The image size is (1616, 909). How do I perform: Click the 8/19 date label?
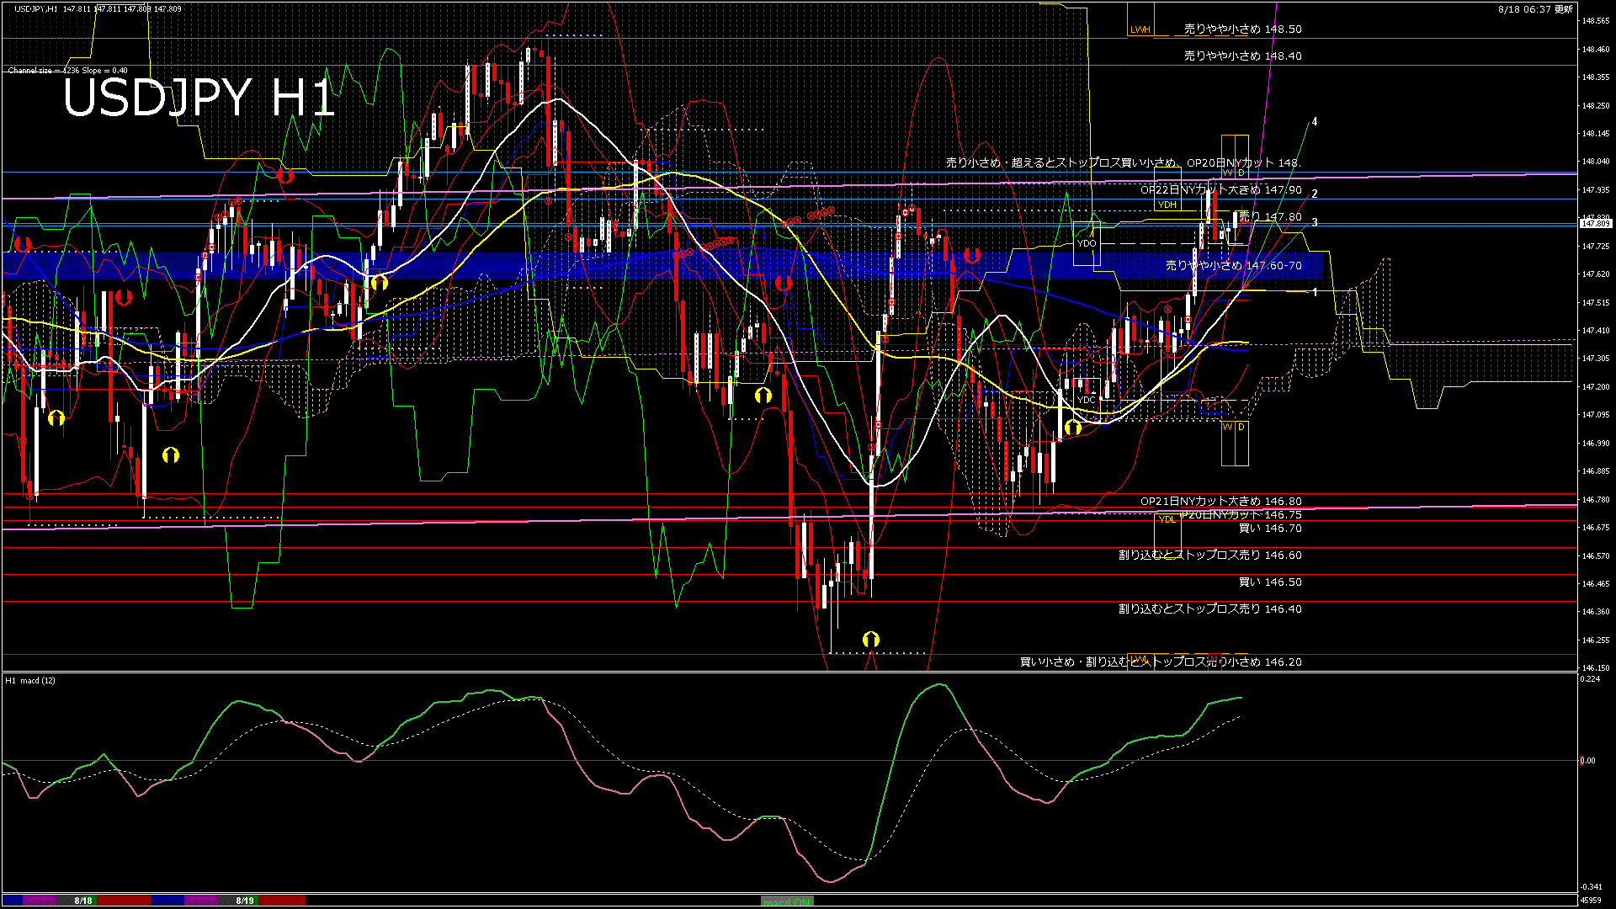pos(245,901)
